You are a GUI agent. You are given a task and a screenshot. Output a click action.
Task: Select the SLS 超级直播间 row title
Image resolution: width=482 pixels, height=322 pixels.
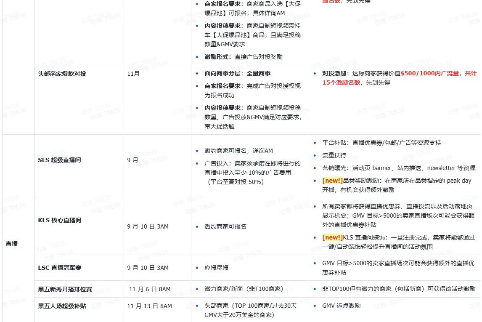click(x=60, y=160)
